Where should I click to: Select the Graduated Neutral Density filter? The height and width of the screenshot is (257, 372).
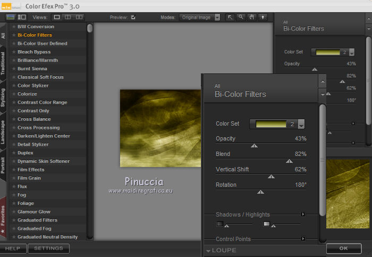pos(47,237)
